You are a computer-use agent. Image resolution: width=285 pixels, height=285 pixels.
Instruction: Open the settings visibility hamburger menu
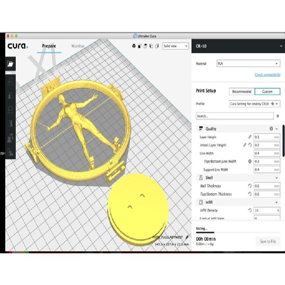pos(278,116)
